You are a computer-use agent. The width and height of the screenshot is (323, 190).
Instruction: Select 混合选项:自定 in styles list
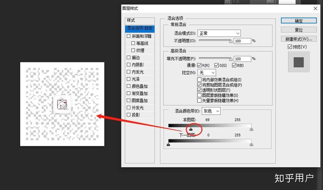click(140, 28)
